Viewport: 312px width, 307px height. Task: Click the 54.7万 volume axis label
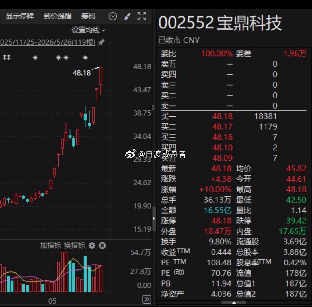pos(141,252)
